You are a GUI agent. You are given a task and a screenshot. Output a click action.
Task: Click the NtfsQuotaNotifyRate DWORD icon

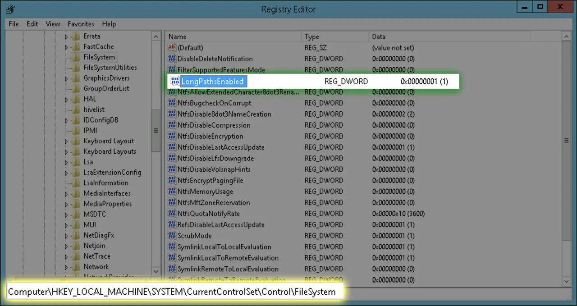coord(172,214)
